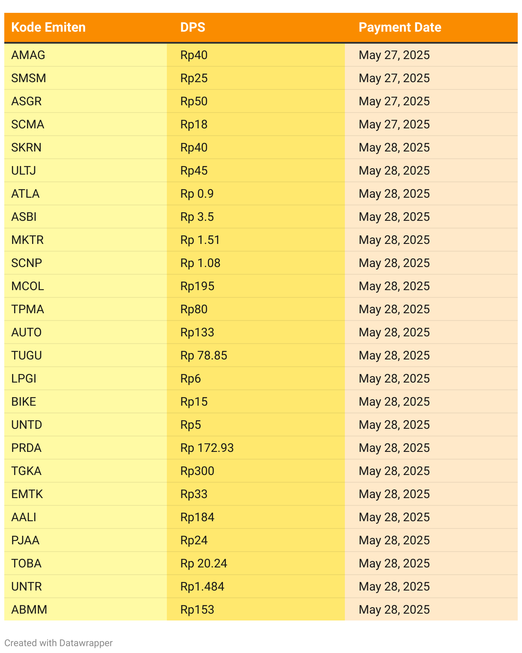Click the payment date for SKRN
This screenshot has width=522, height=653.
[394, 148]
